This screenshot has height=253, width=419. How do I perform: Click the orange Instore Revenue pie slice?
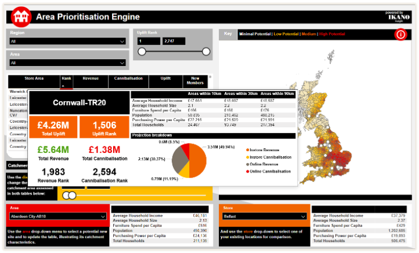tap(199, 160)
